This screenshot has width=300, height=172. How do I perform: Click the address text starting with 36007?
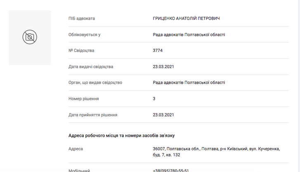pos(216,152)
